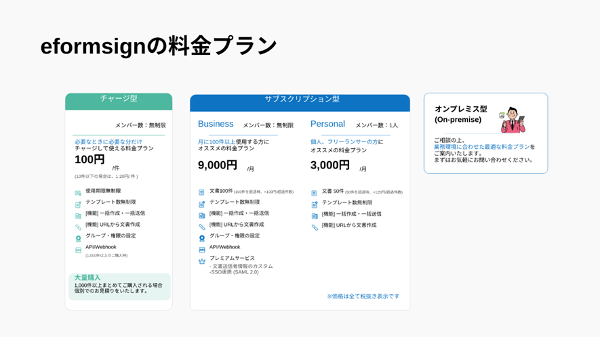The image size is (600, 337).
Task: Click チャージして使える料金プラン text
Action: point(114,148)
